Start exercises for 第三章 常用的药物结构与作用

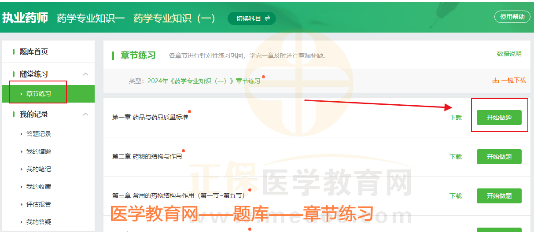[x=499, y=196]
